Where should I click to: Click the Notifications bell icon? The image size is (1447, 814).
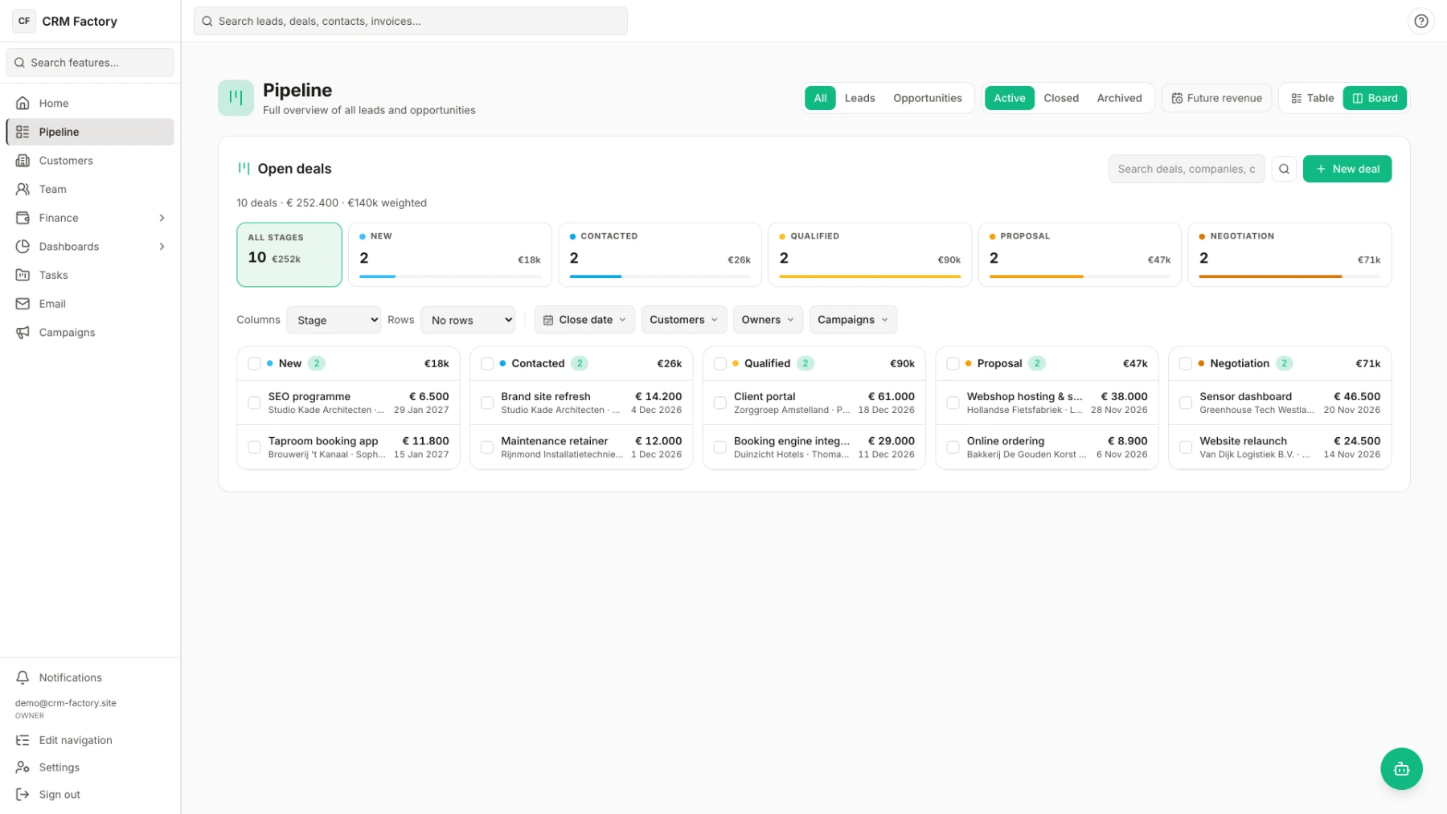click(23, 677)
